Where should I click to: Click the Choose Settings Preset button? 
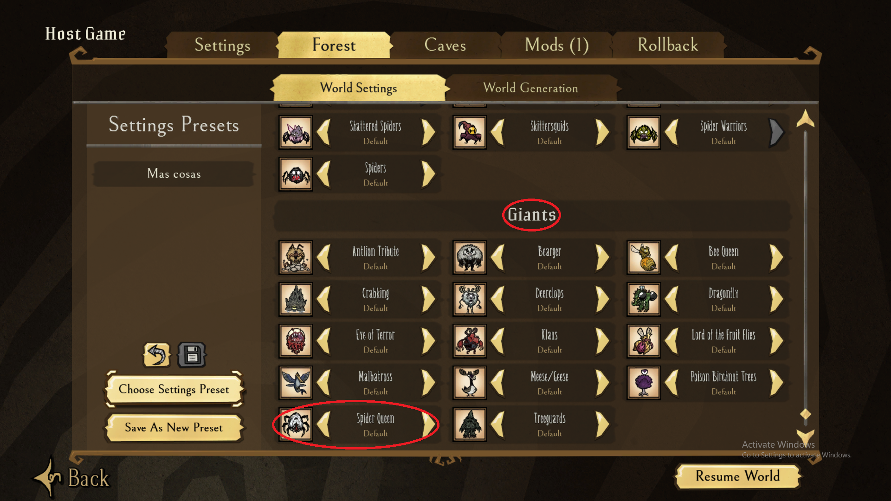tap(174, 389)
